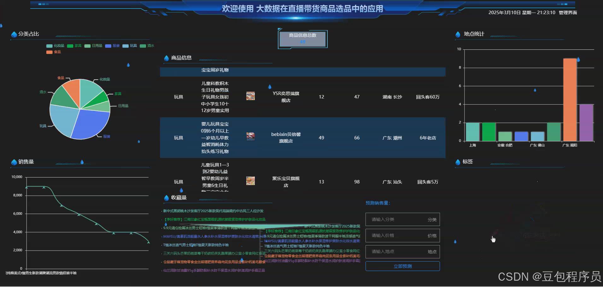The image size is (603, 287).
Task: Toggle the 化妆品 legend item
Action: (54, 46)
